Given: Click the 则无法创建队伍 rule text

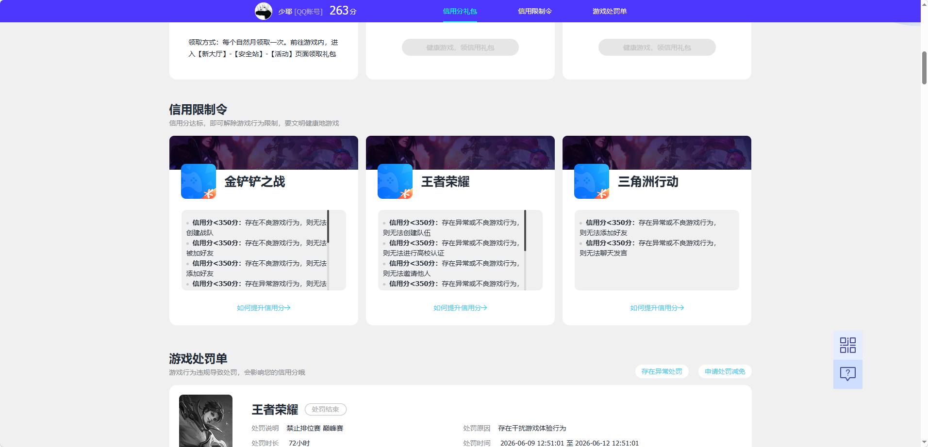Looking at the screenshot, I should click(x=407, y=233).
